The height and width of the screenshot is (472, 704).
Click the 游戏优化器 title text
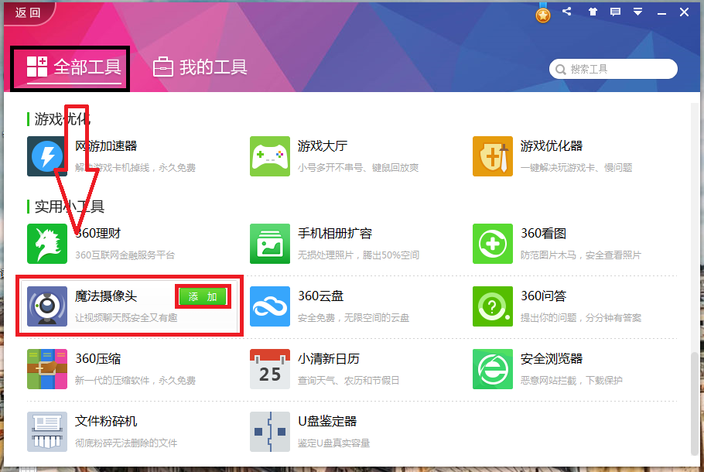point(552,146)
